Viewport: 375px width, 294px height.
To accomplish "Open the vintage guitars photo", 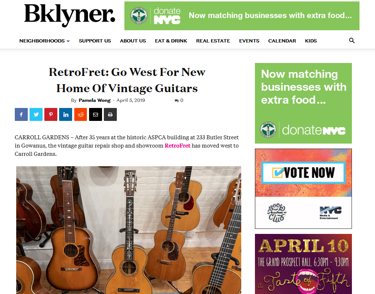I will pyautogui.click(x=129, y=230).
